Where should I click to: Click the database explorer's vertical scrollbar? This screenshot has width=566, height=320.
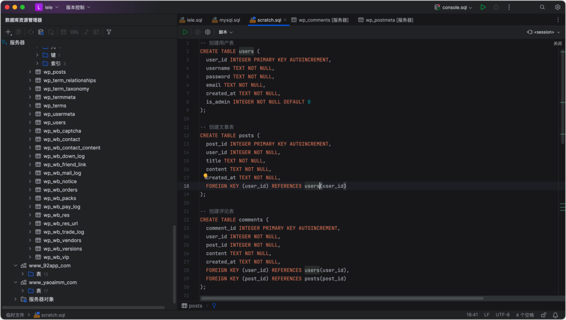pyautogui.click(x=175, y=264)
